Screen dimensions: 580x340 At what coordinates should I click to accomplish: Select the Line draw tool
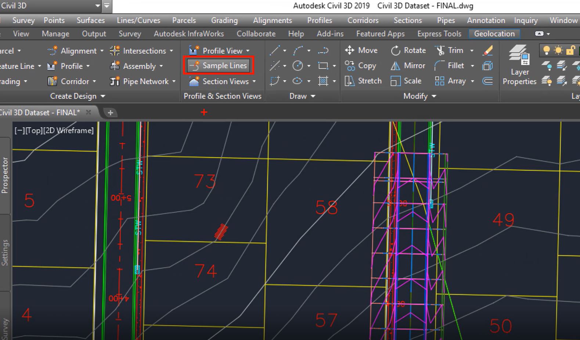pyautogui.click(x=275, y=50)
